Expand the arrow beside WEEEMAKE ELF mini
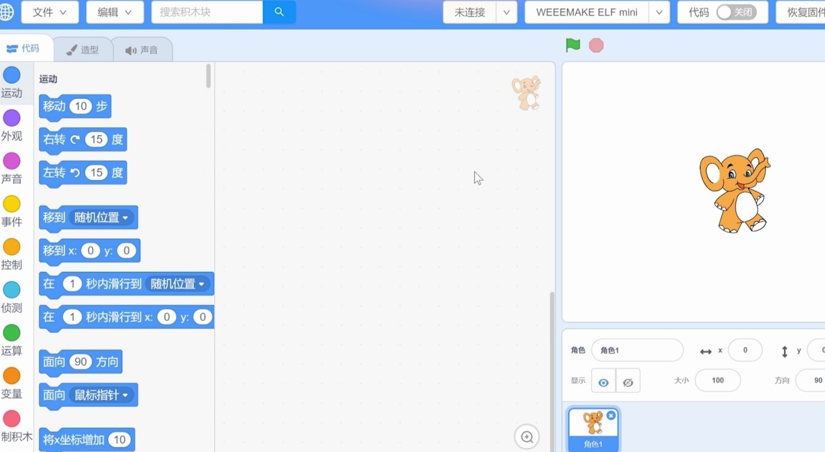The image size is (825, 452). [659, 12]
